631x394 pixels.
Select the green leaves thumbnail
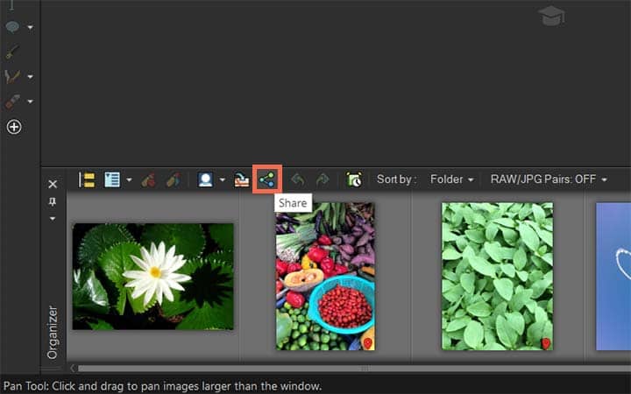point(498,276)
